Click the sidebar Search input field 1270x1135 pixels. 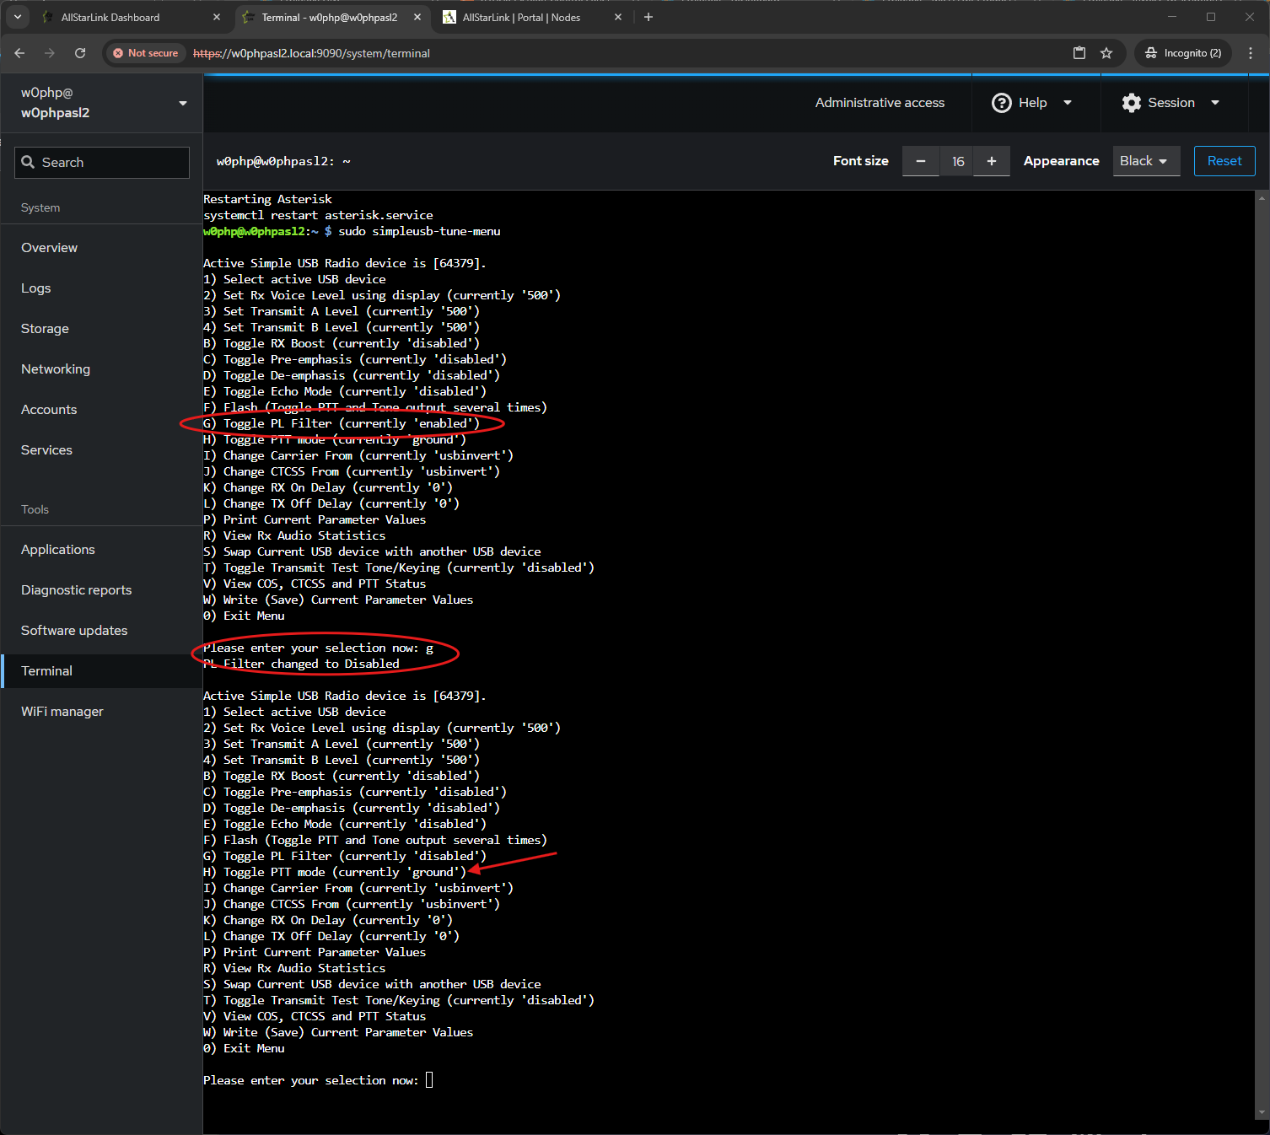(102, 163)
